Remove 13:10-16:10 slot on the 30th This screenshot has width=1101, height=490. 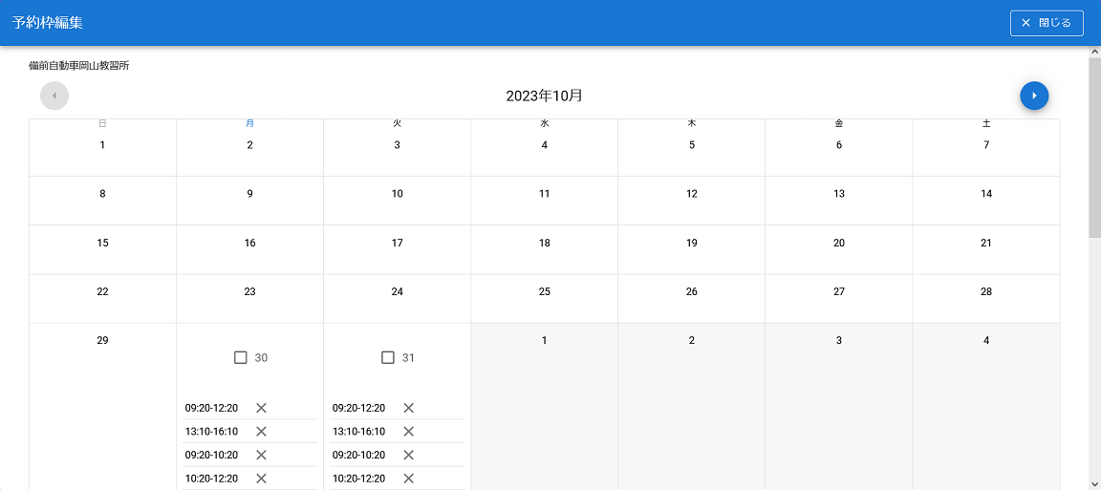pyautogui.click(x=261, y=432)
